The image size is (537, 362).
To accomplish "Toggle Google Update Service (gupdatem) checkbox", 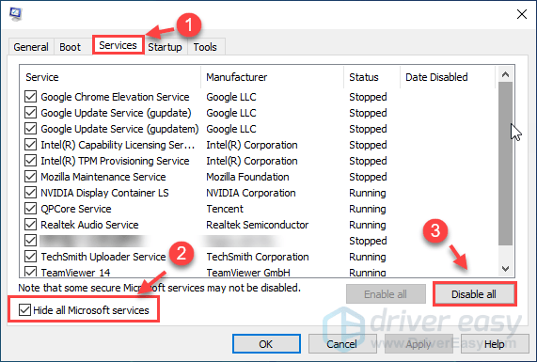I will [30, 129].
